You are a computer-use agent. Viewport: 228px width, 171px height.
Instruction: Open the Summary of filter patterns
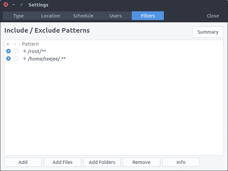point(208,32)
